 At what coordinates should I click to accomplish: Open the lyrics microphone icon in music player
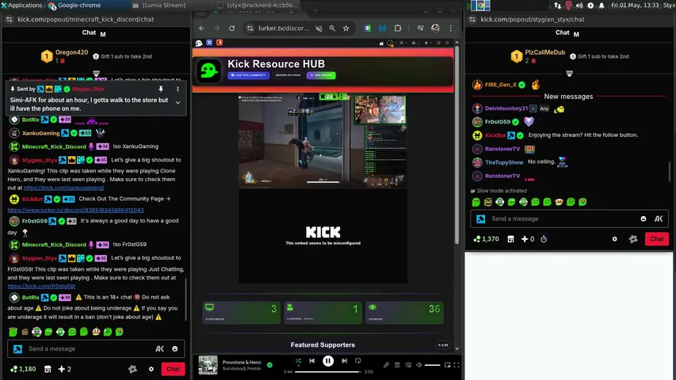386,365
